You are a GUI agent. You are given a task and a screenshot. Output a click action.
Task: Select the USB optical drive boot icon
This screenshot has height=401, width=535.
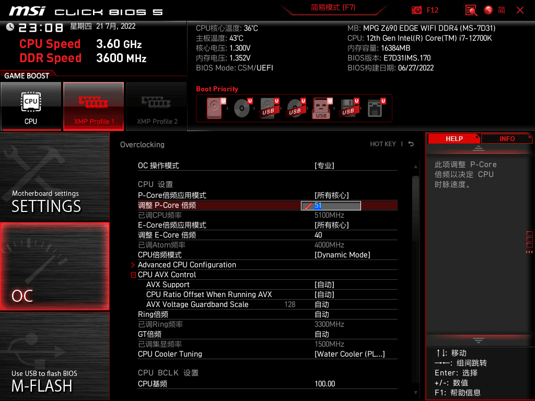(296, 108)
